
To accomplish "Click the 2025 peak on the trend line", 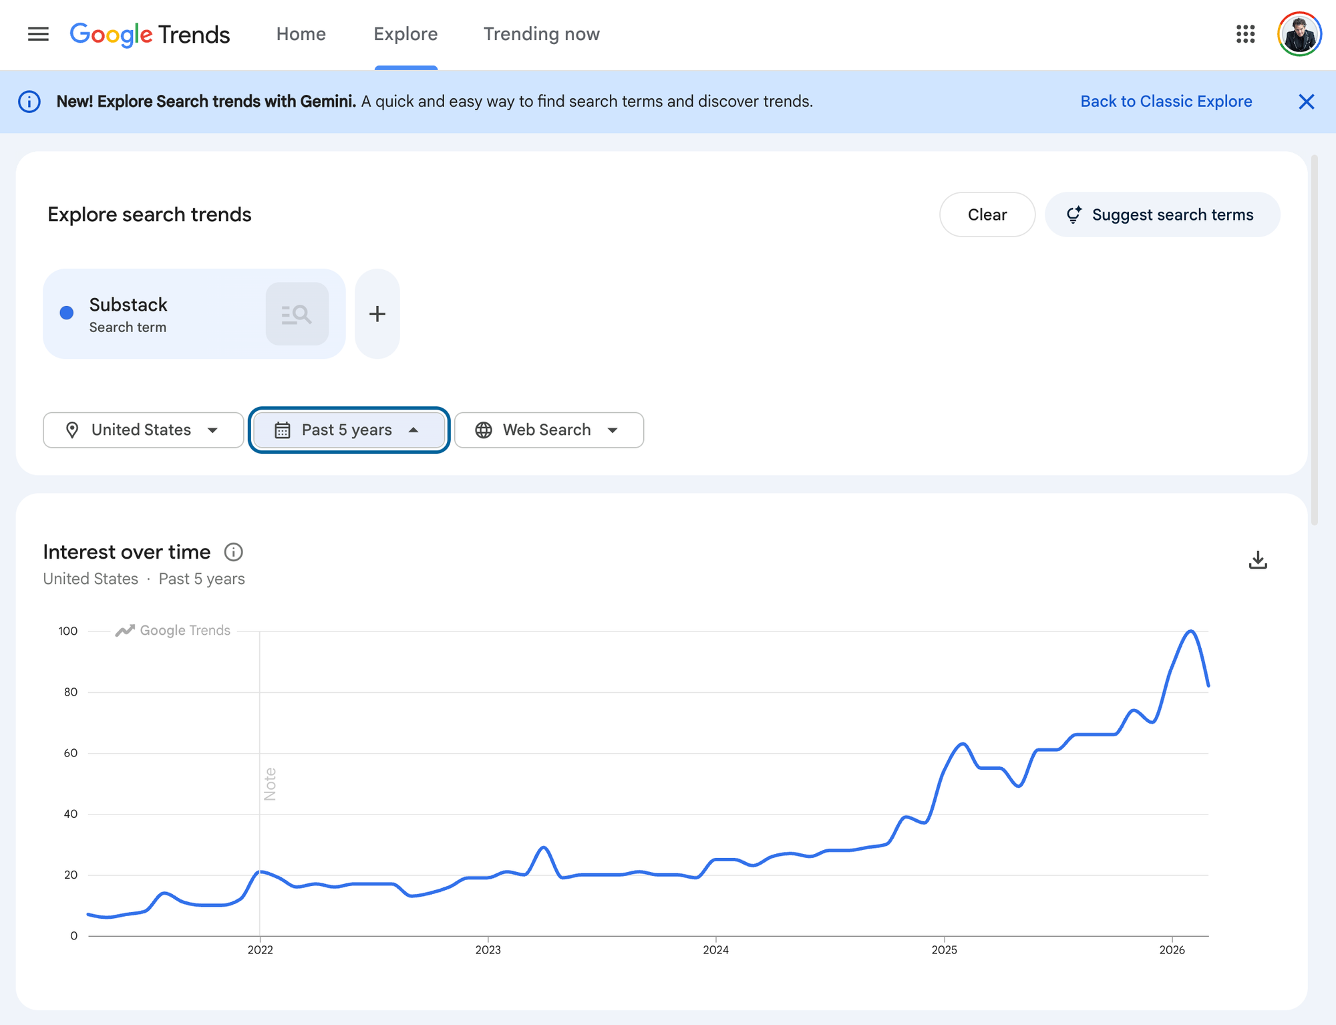I will [x=963, y=744].
